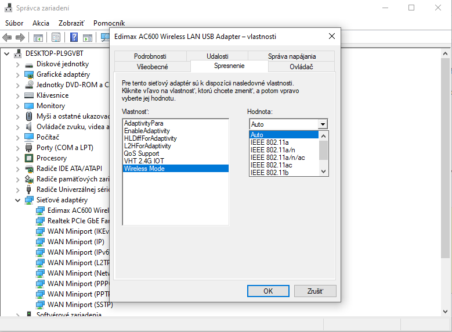Viewport: 452px width, 332px height.
Task: Click the blue Help question mark icon
Action: pyautogui.click(x=74, y=37)
